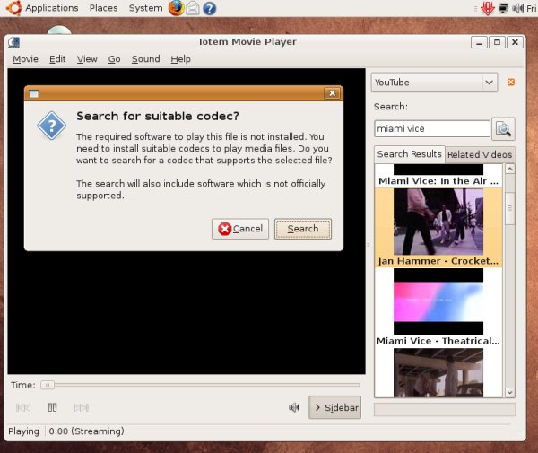Open the Applications menu in top panel

click(52, 8)
